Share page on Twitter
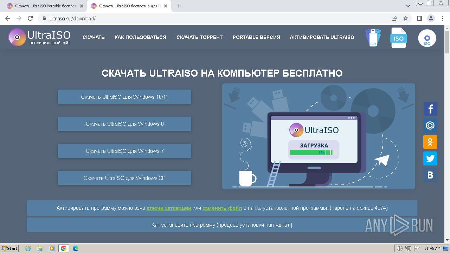The image size is (450, 253). point(430,158)
